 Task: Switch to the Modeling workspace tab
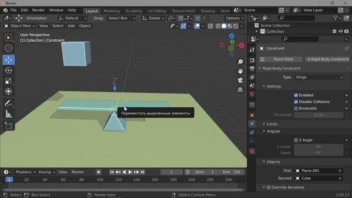click(x=112, y=11)
